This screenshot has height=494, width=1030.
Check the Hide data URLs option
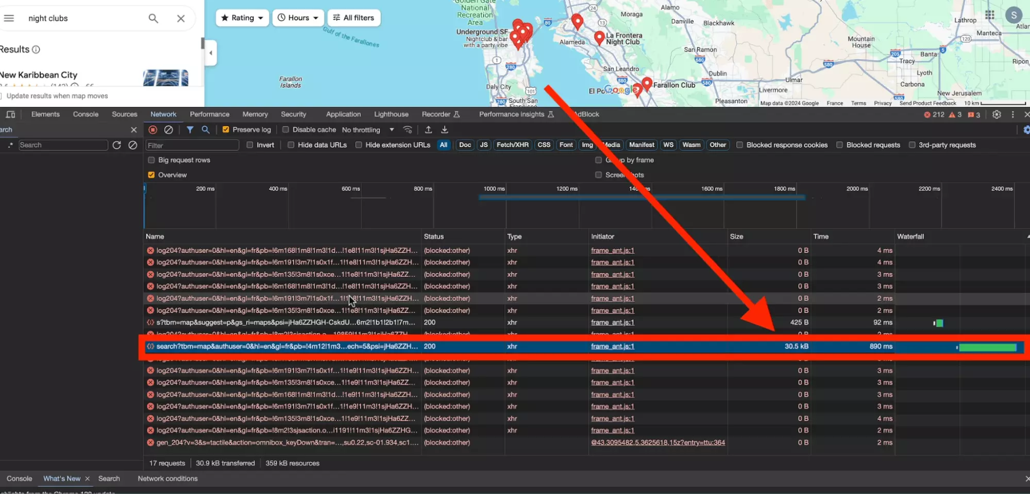click(x=291, y=145)
